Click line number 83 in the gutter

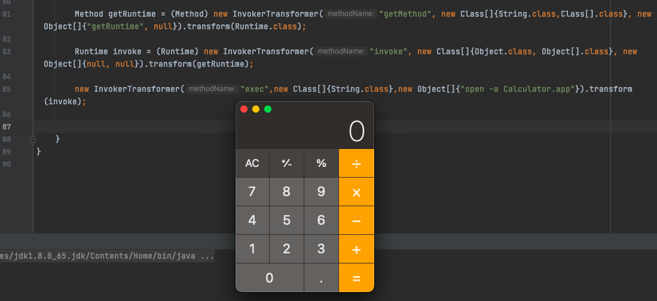(x=7, y=52)
